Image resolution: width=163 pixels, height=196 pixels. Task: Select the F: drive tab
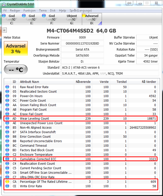pyautogui.click(x=52, y=19)
